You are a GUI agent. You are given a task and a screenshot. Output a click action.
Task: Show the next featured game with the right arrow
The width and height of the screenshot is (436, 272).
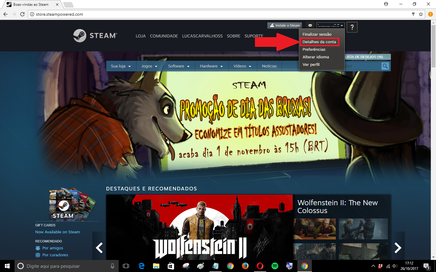[x=398, y=248]
